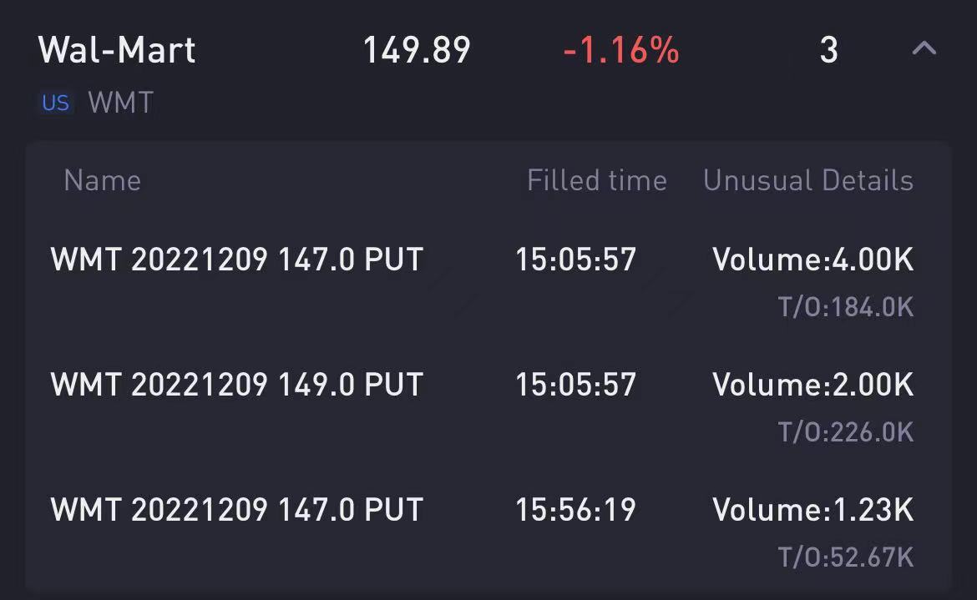Open the 147.0 PUT filled at 15:56:19
This screenshot has height=600, width=977.
(237, 510)
